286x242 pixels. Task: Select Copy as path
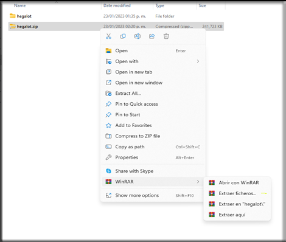(153, 147)
